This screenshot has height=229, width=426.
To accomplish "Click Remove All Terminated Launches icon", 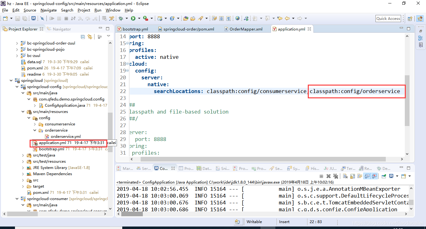I will 336,176.
